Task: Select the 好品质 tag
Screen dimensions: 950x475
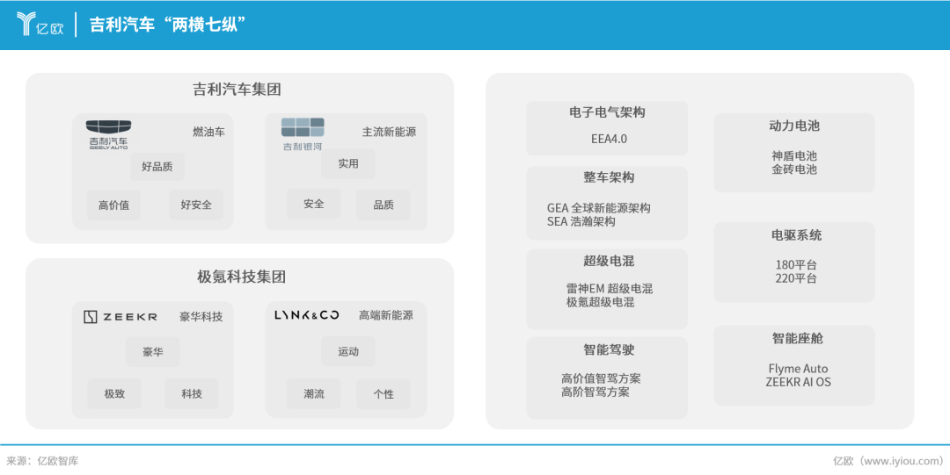Action: pyautogui.click(x=157, y=167)
